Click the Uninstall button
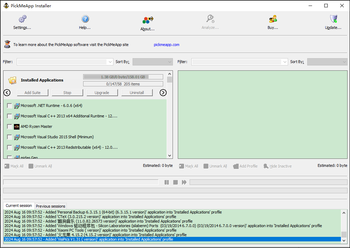 [x=137, y=93]
